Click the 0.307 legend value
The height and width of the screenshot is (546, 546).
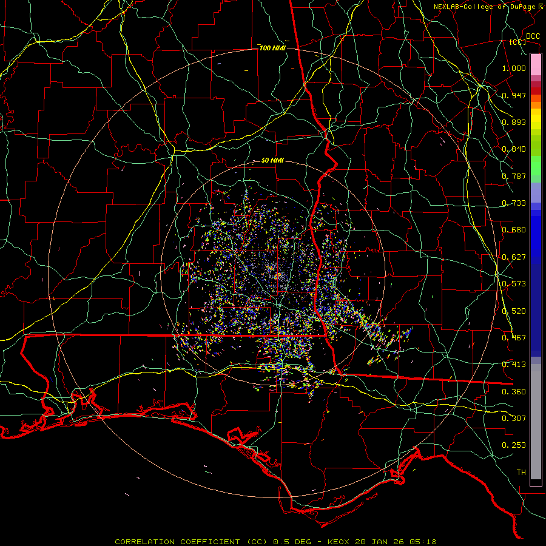pos(514,419)
